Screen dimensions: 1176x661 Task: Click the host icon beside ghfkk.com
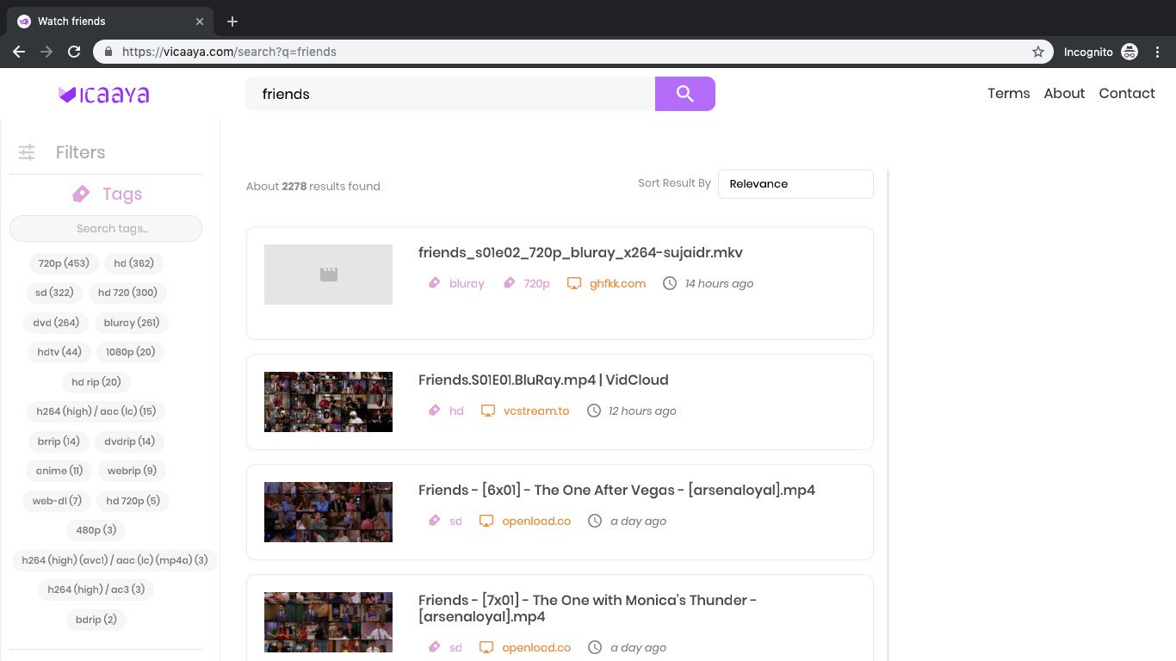click(x=574, y=283)
